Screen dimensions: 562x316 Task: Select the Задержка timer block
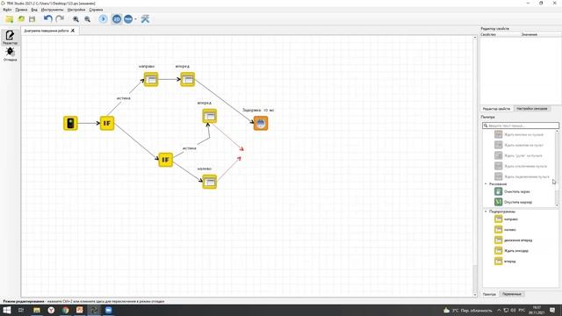[261, 123]
